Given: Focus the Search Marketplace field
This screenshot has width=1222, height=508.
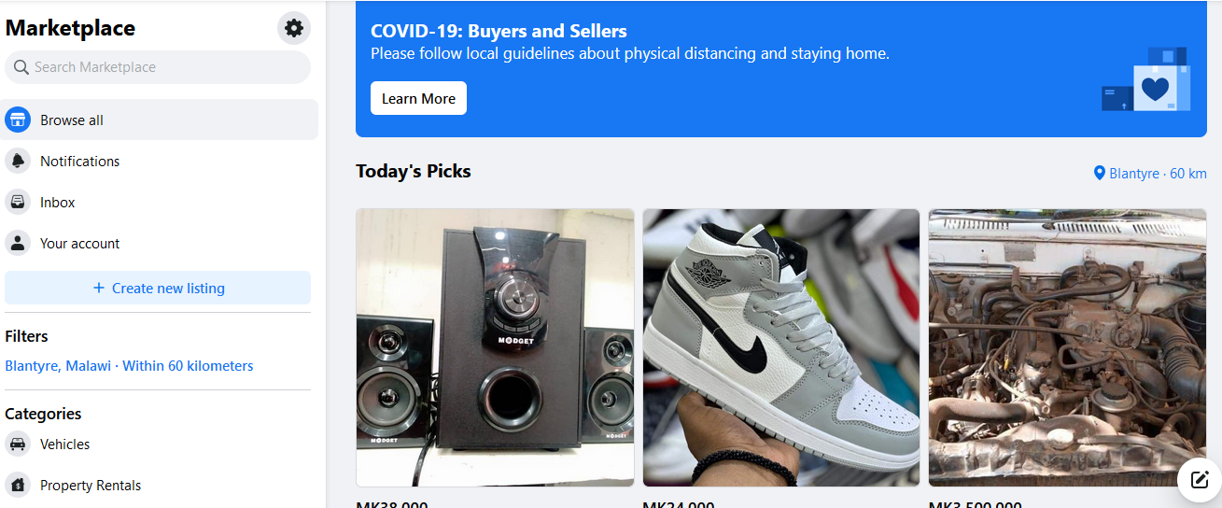Looking at the screenshot, I should (158, 67).
